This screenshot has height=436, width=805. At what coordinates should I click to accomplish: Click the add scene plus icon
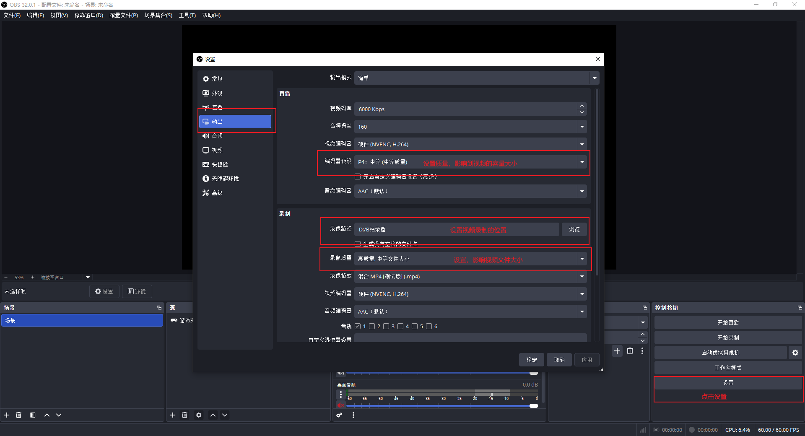coord(7,415)
